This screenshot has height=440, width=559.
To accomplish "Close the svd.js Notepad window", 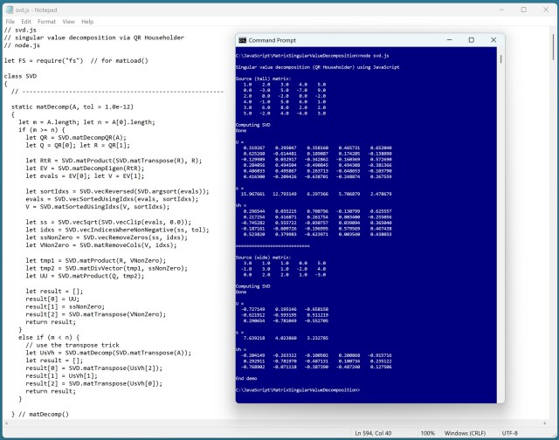I will coord(546,7).
